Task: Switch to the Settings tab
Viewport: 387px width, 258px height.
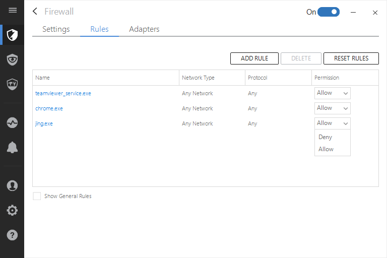Action: click(x=56, y=29)
